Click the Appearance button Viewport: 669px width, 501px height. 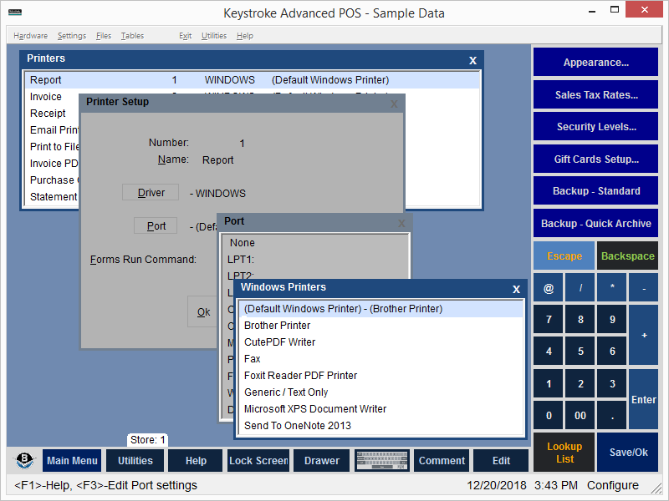[x=595, y=63]
